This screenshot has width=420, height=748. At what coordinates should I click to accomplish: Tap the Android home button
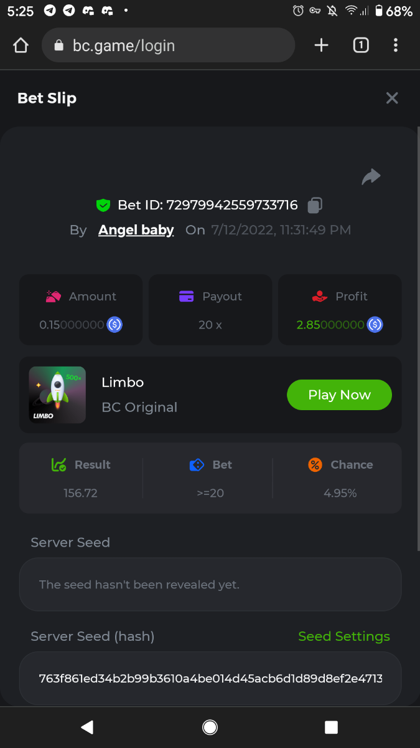pyautogui.click(x=210, y=727)
